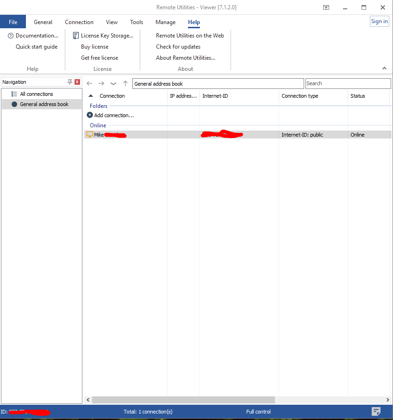
Task: Click the Search input field
Action: 348,83
